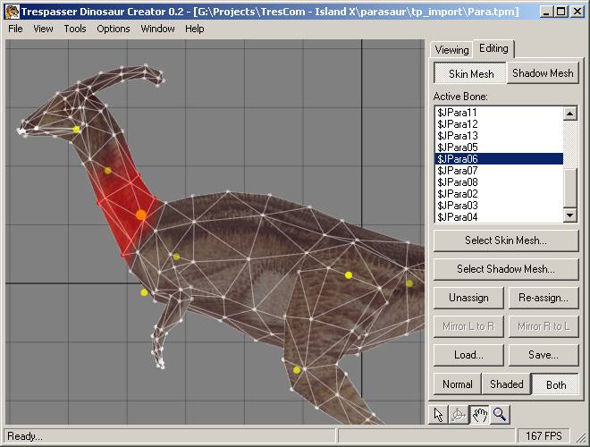Select bone $JPara07 in list
590x447 pixels.
pyautogui.click(x=499, y=171)
